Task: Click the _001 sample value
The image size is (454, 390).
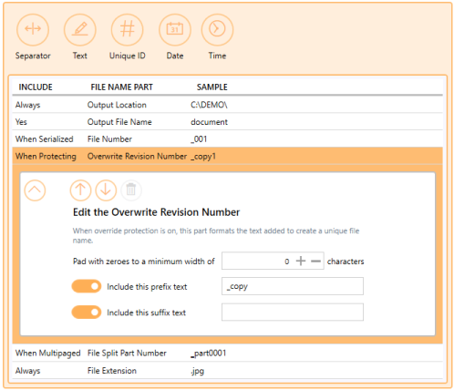Action: point(199,139)
